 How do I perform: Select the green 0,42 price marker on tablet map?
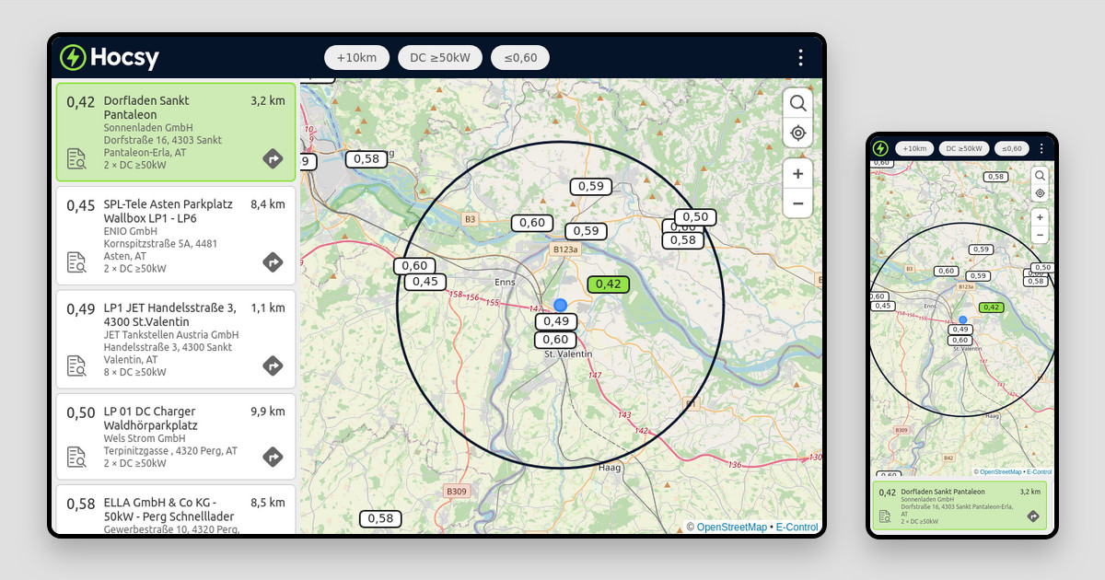tap(608, 284)
